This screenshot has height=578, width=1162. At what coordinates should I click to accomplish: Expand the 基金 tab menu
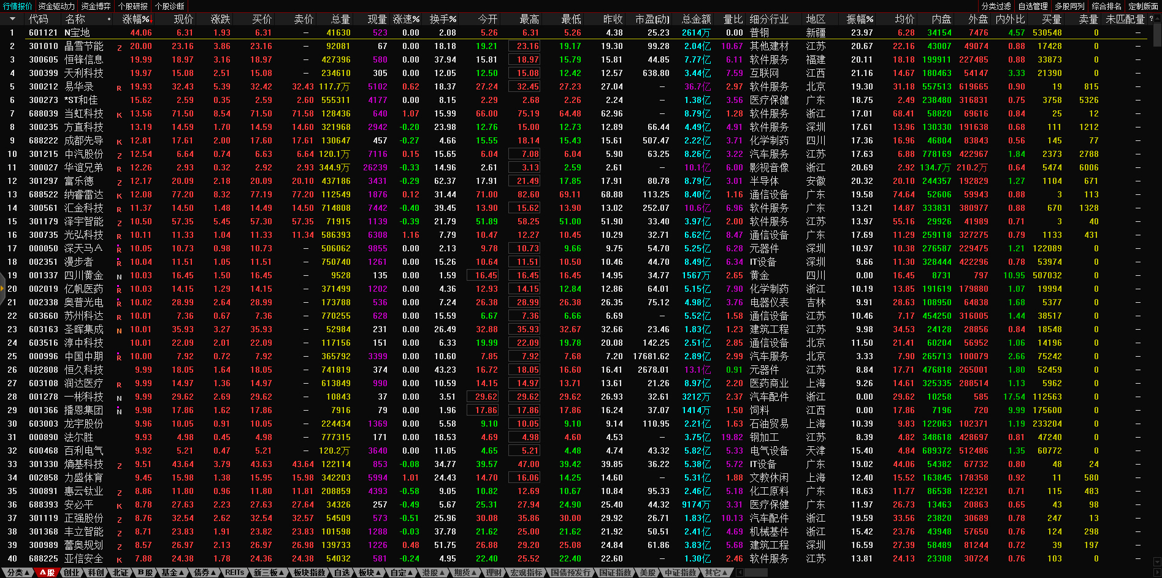click(x=172, y=572)
